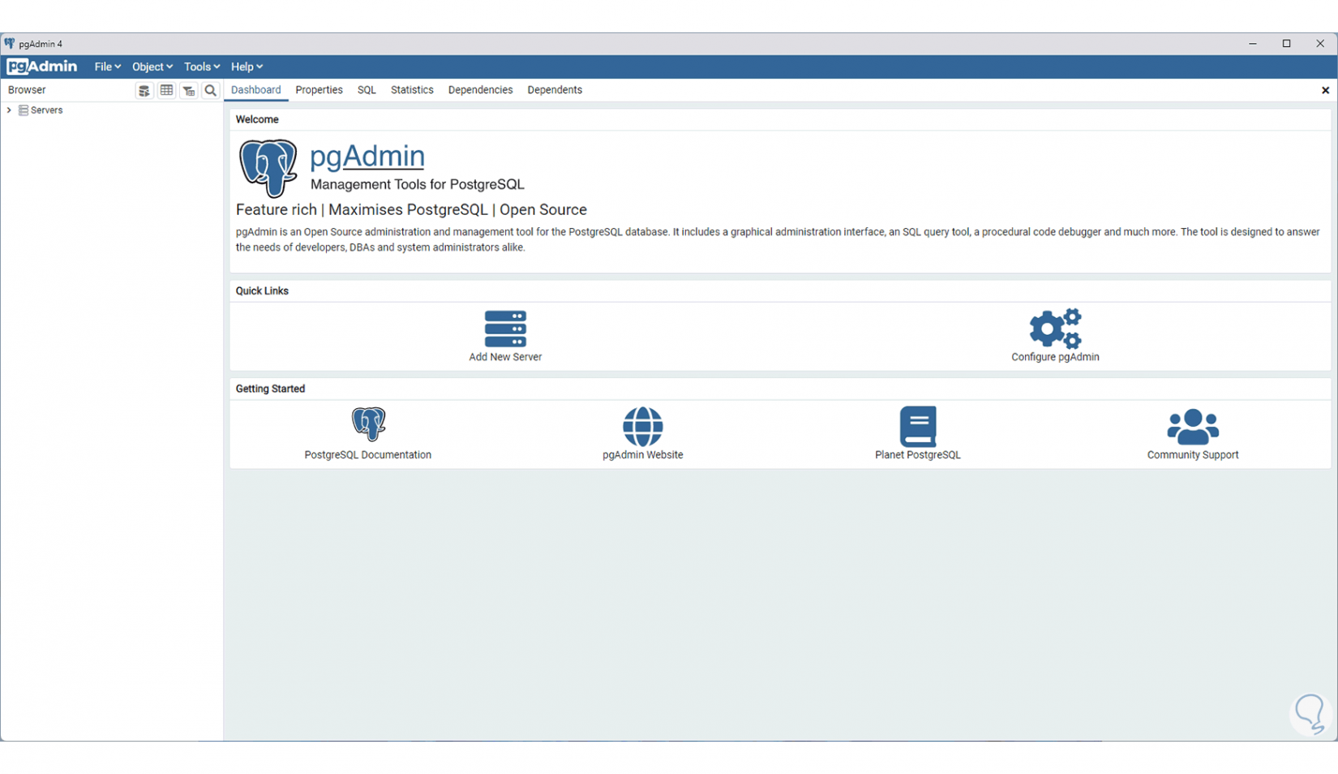Click the Configure pgAdmin gears icon
1338x774 pixels.
click(1055, 329)
